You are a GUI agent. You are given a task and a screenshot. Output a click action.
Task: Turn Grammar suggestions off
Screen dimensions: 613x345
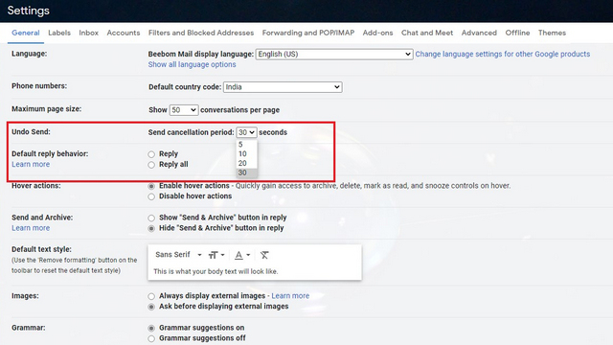tap(151, 338)
